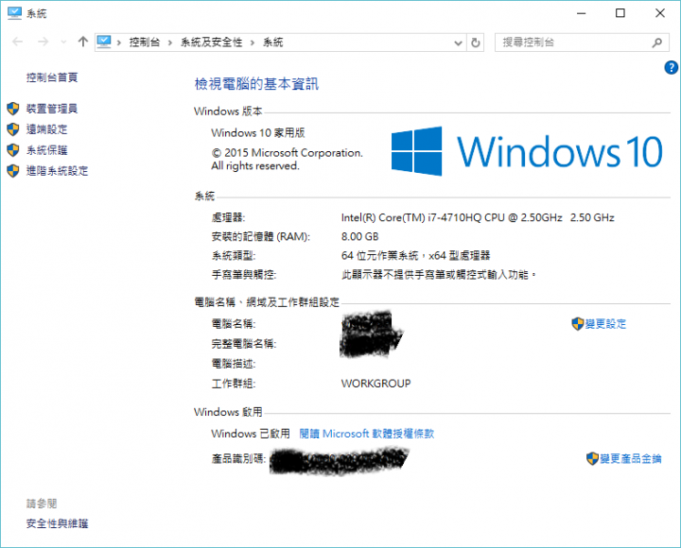Click the 檢視電腦的基本資訊 heading
681x548 pixels.
point(256,84)
